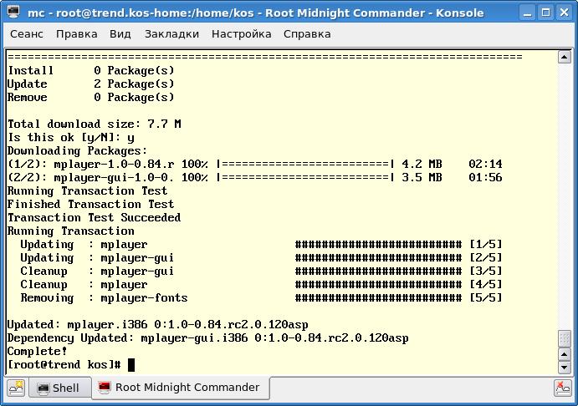The image size is (578, 406).
Task: Click the Shell tab terminal icon
Action: [43, 388]
